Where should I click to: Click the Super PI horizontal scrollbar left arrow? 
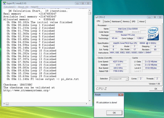(4, 104)
